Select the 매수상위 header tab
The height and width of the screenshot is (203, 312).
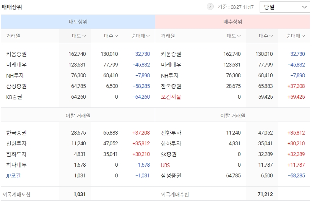(x=232, y=22)
